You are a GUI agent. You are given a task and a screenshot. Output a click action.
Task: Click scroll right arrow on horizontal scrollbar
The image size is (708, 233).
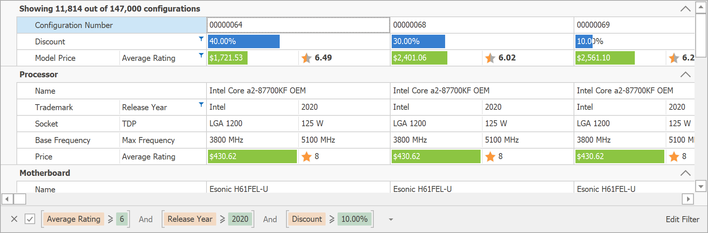(688, 199)
